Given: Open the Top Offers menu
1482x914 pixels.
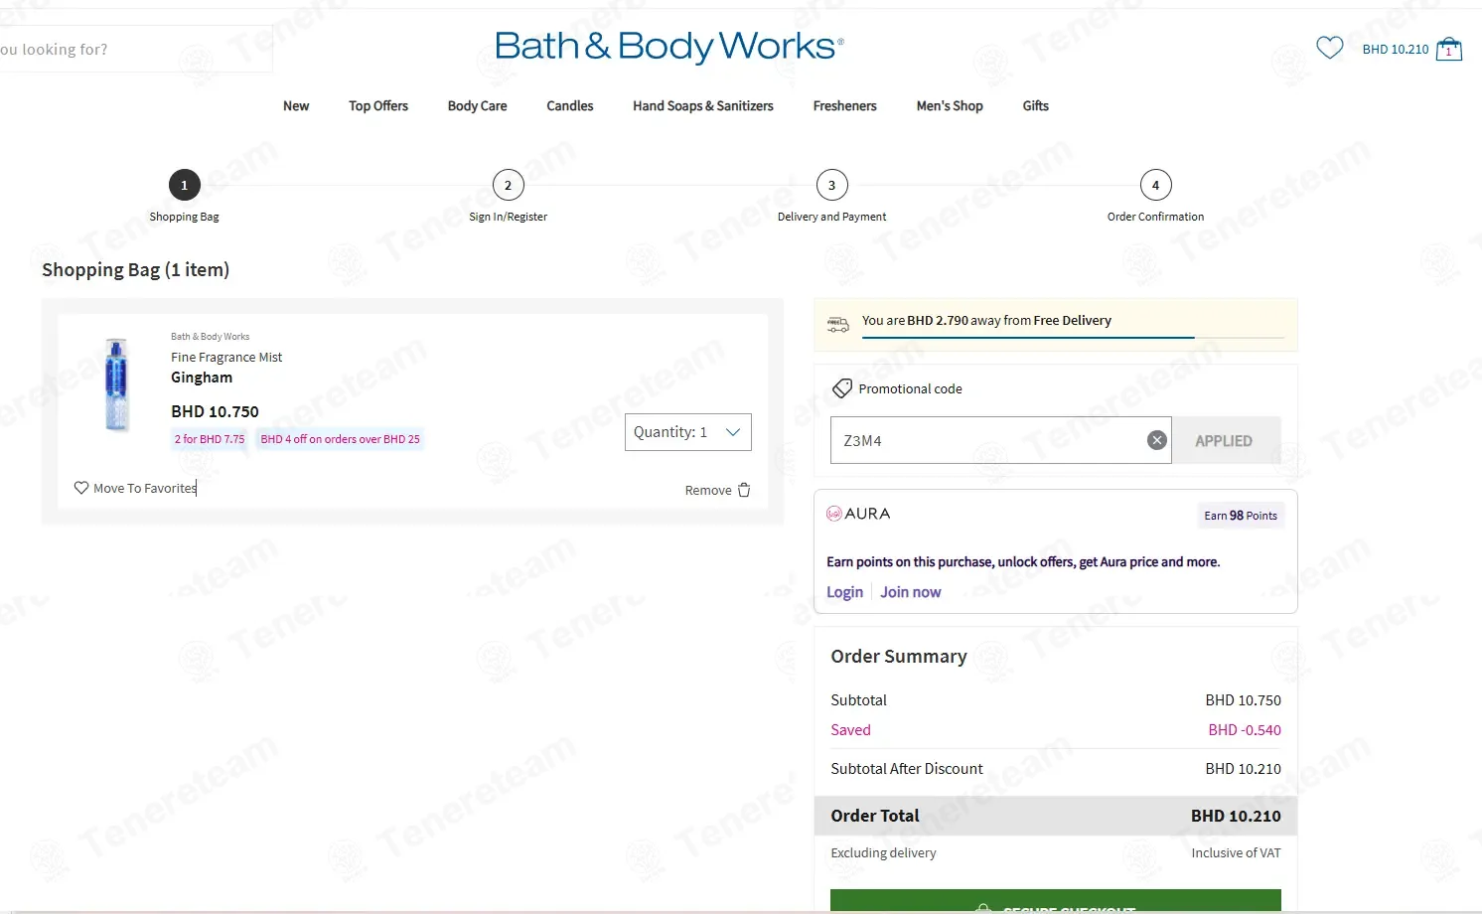Looking at the screenshot, I should point(378,106).
